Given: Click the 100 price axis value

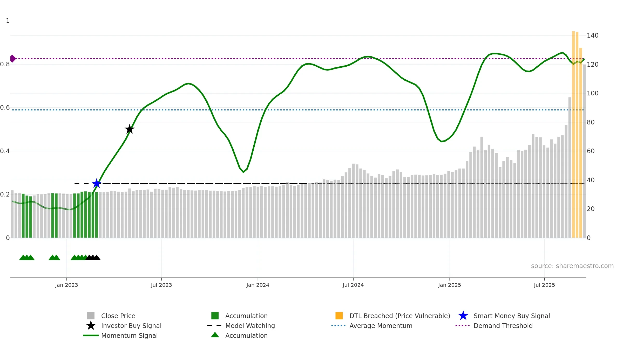Looking at the screenshot, I should click(593, 93).
